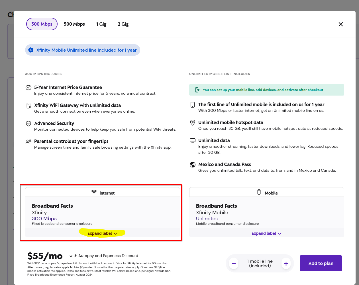Screen dimensions: 359x285
Task: Expand the Internet Broadband Facts label
Action: coord(102,233)
